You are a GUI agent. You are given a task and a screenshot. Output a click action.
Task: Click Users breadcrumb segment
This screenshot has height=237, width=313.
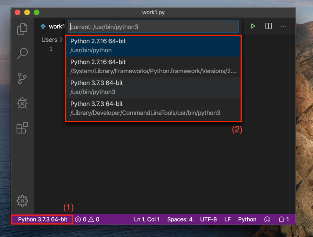[49, 40]
